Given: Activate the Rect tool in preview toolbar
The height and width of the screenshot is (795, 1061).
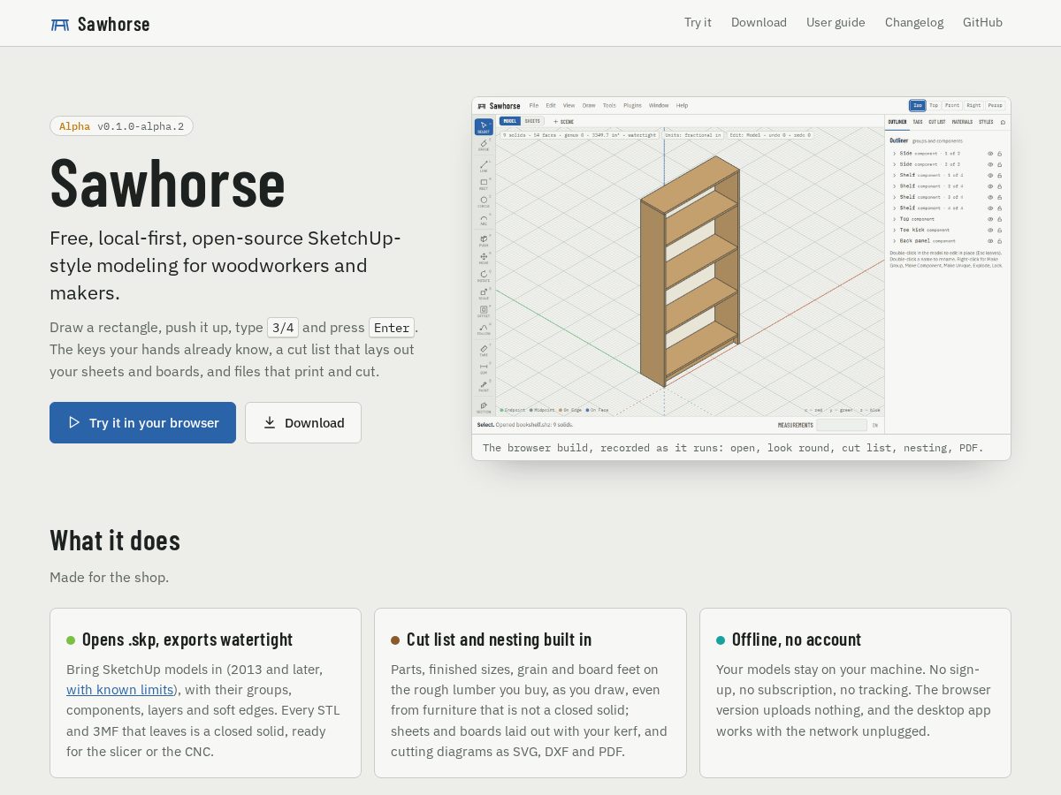Looking at the screenshot, I should 484,184.
